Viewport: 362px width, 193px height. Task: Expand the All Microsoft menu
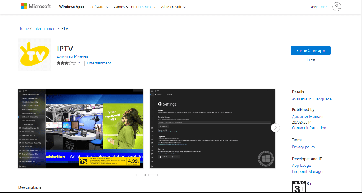pos(173,7)
